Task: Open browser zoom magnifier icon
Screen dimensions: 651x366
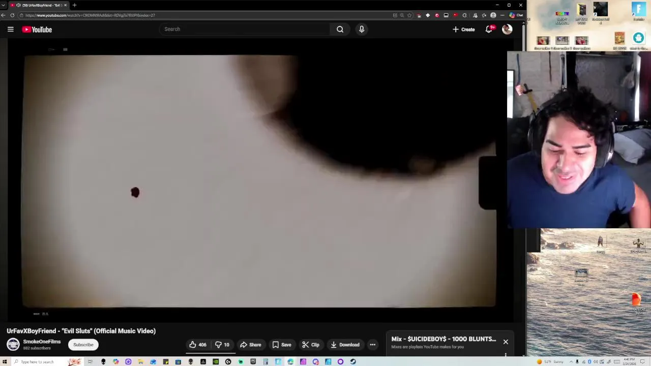Action: [x=402, y=15]
